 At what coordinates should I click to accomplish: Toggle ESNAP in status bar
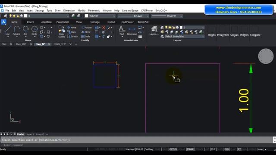(x=190, y=149)
